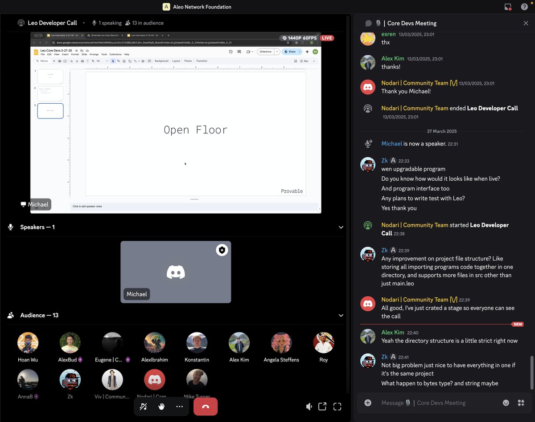Close the Core Devs Meeting chat panel

526,23
